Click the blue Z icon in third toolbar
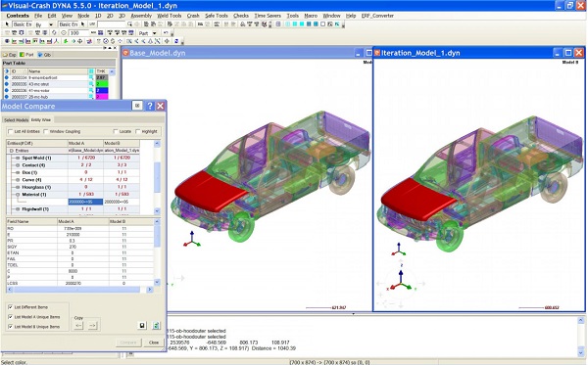 (x=176, y=41)
